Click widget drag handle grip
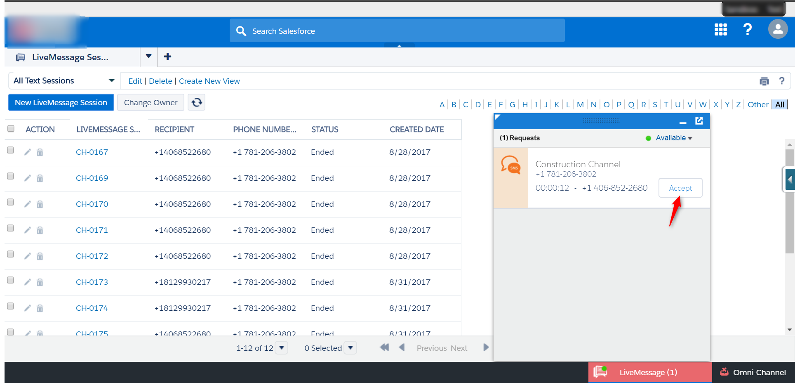Screen dimensions: 795x383 [601, 121]
